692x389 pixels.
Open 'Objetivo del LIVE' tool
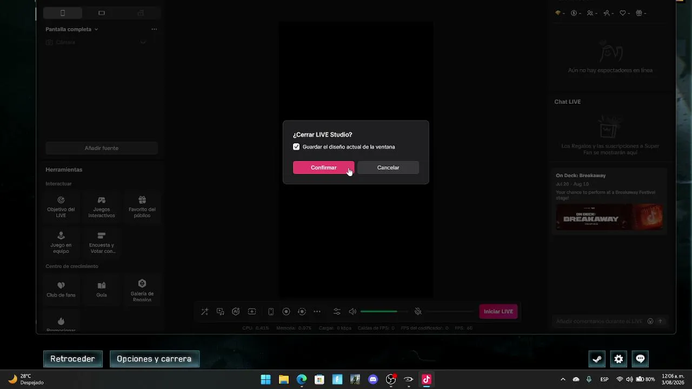coord(61,207)
